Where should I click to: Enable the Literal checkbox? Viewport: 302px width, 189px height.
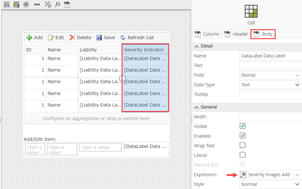[243, 155]
